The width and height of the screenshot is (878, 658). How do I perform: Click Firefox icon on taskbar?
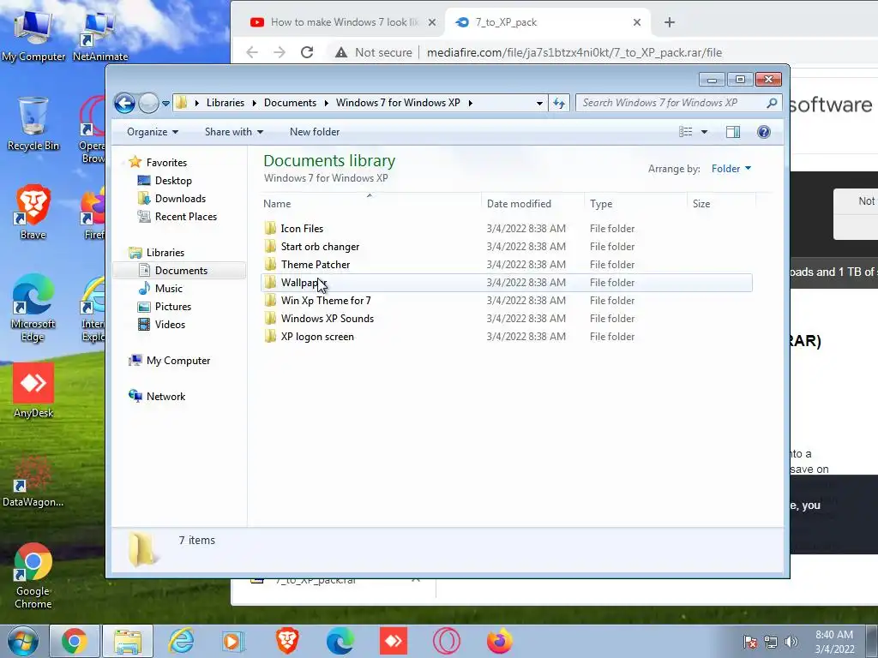click(500, 641)
